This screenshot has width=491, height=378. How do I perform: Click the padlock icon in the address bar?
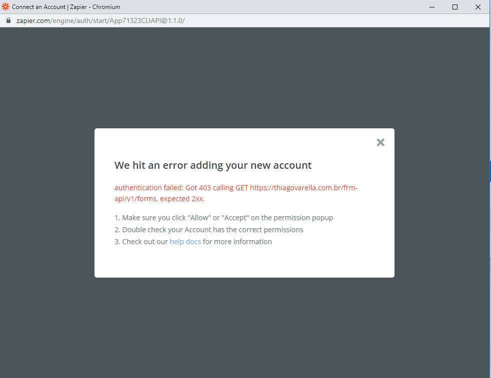[x=8, y=20]
